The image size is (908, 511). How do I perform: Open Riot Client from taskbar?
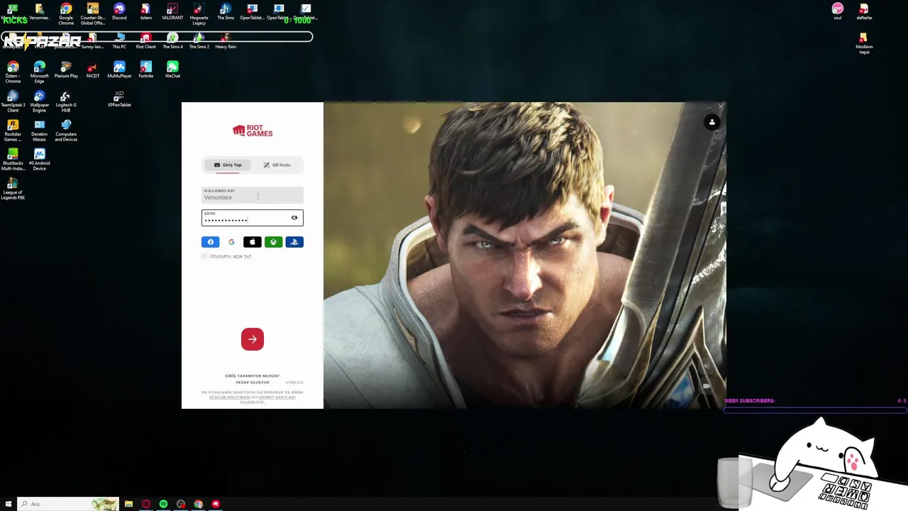[x=216, y=504]
